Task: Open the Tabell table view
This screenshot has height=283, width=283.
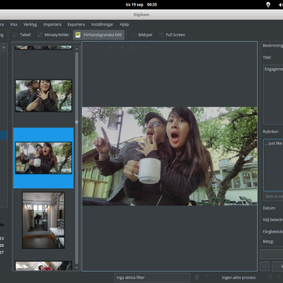Action: tap(22, 35)
